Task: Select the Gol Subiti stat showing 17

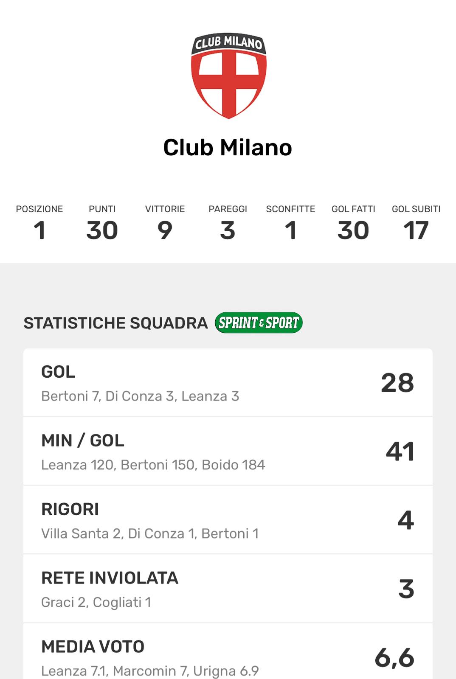Action: tap(416, 223)
